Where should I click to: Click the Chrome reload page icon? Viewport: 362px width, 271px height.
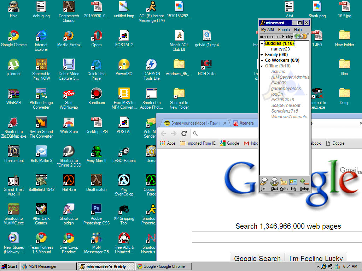[x=184, y=133]
